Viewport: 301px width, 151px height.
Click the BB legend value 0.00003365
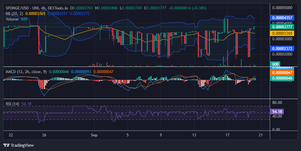point(35,14)
